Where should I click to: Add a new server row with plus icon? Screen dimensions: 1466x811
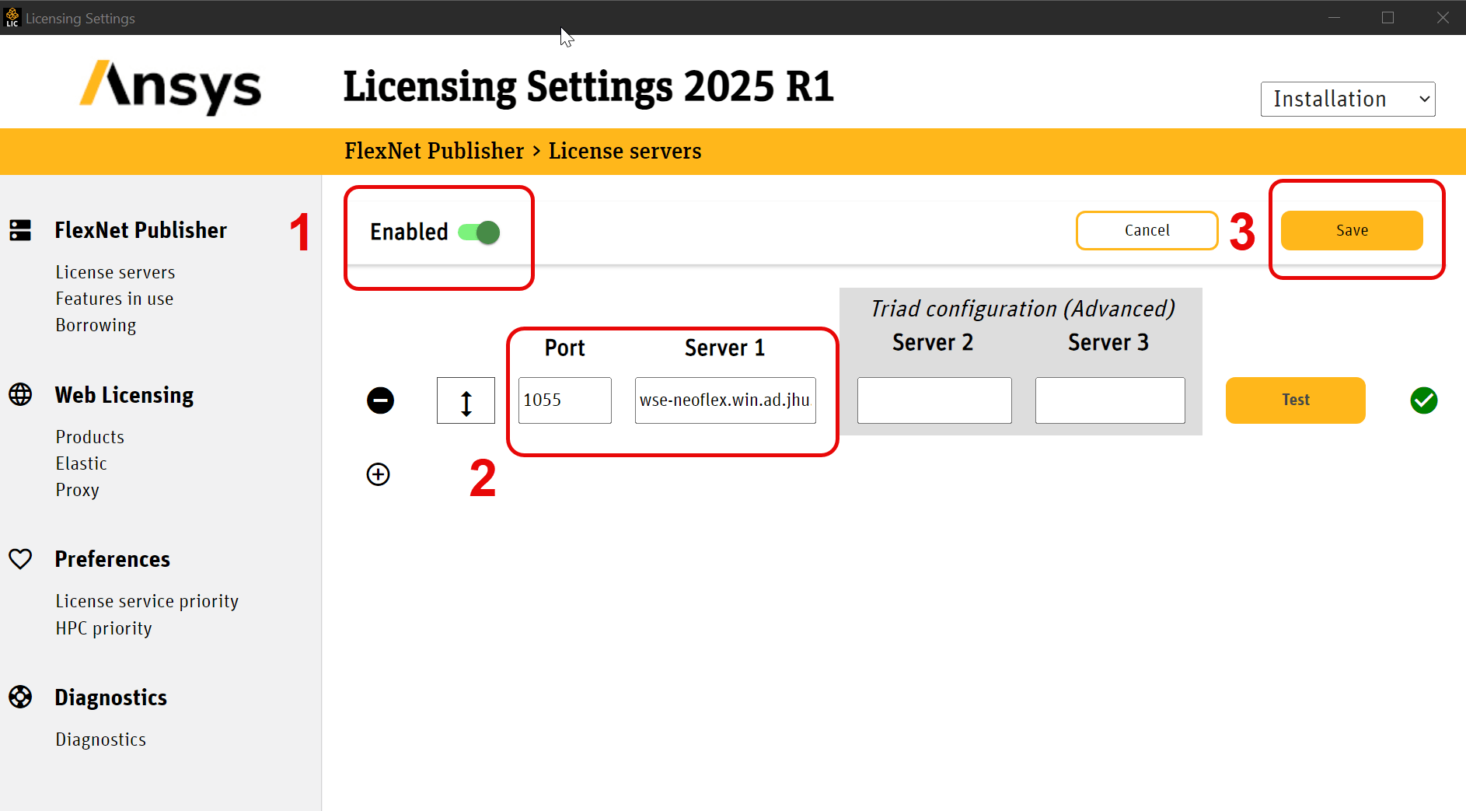click(379, 474)
